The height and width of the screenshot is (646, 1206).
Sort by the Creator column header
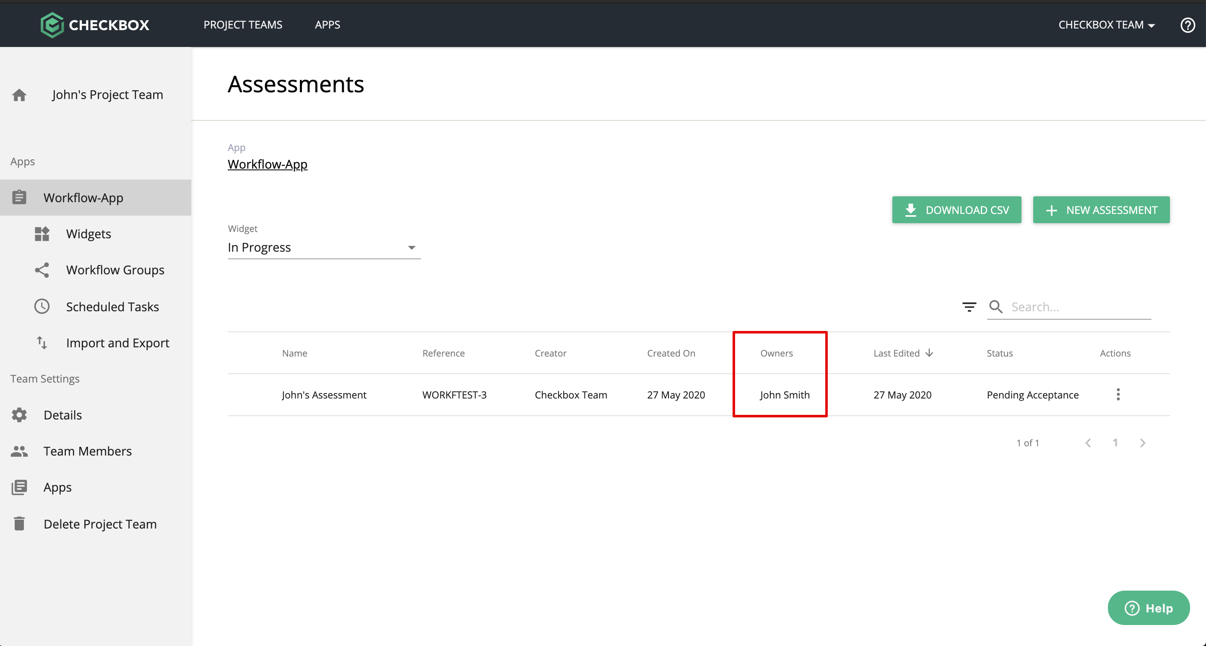coord(551,353)
